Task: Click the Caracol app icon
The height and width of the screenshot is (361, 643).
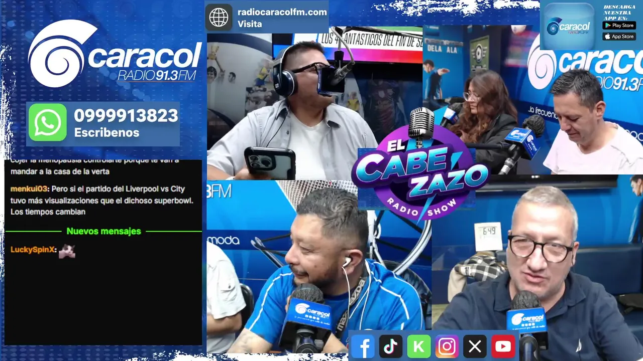Action: point(568,26)
